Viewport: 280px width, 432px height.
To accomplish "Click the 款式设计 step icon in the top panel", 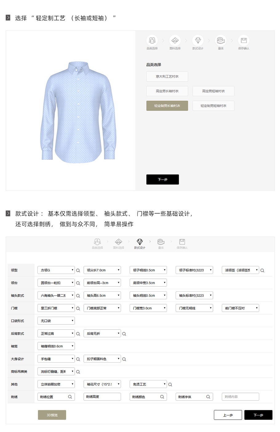I will [x=198, y=40].
